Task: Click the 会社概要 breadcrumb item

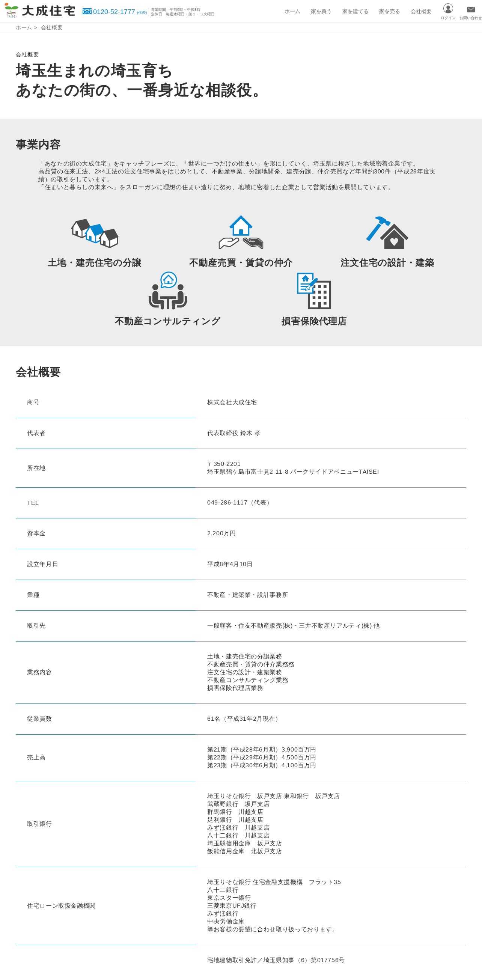Action: click(52, 28)
